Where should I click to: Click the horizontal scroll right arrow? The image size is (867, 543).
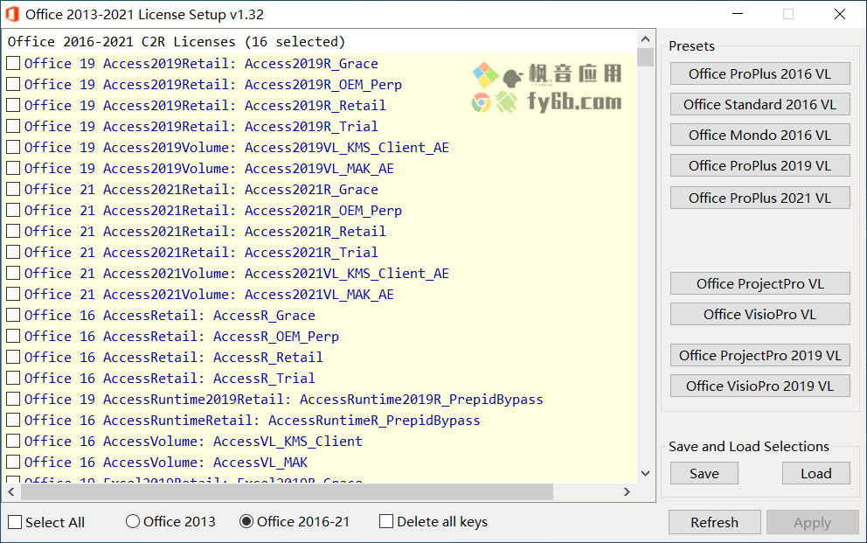tap(627, 491)
